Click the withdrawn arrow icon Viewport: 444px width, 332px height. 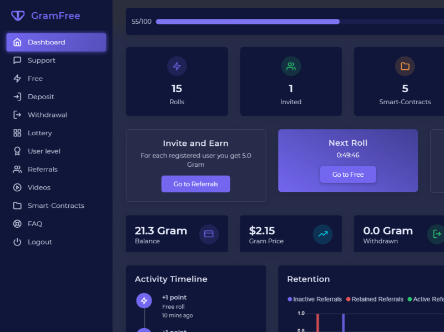(437, 234)
